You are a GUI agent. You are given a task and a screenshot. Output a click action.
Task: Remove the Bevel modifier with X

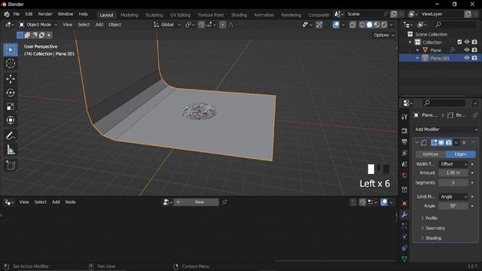point(464,142)
